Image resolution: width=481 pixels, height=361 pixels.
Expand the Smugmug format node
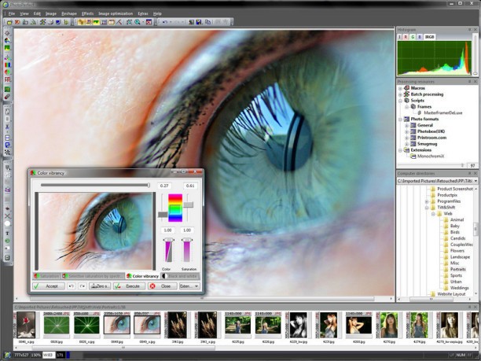[407, 144]
